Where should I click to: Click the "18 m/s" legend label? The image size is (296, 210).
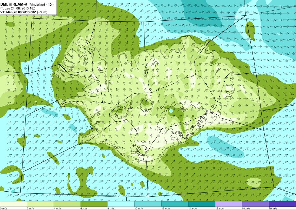[x=246, y=209]
